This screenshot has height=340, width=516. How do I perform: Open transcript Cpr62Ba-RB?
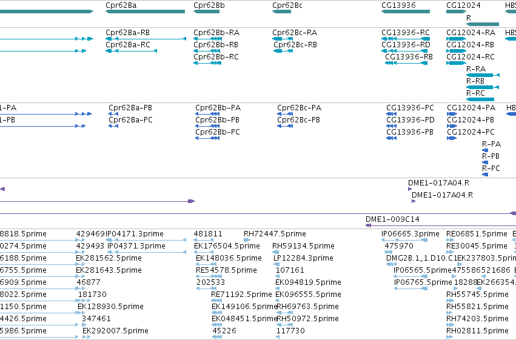pyautogui.click(x=128, y=33)
